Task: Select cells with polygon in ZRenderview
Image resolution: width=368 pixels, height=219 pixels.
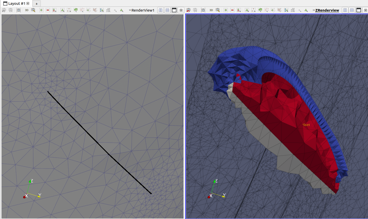Action: pos(273,10)
